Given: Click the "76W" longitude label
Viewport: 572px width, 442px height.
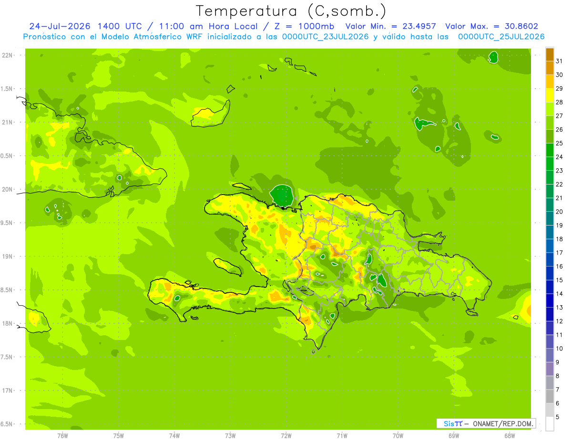Looking at the screenshot, I should [62, 436].
